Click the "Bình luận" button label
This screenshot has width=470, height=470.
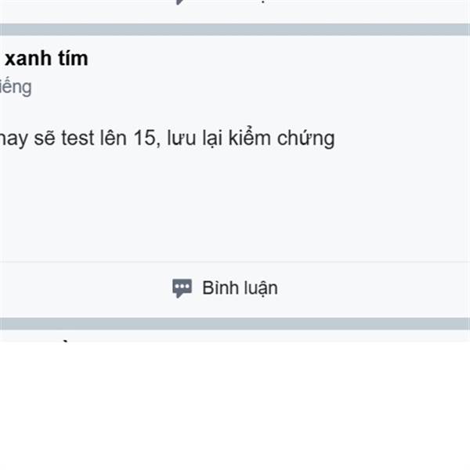pos(240,288)
